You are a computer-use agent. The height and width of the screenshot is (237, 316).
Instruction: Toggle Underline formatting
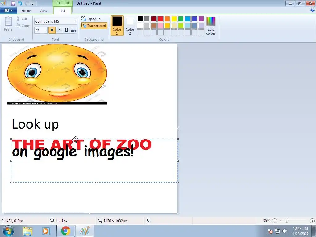click(x=66, y=30)
